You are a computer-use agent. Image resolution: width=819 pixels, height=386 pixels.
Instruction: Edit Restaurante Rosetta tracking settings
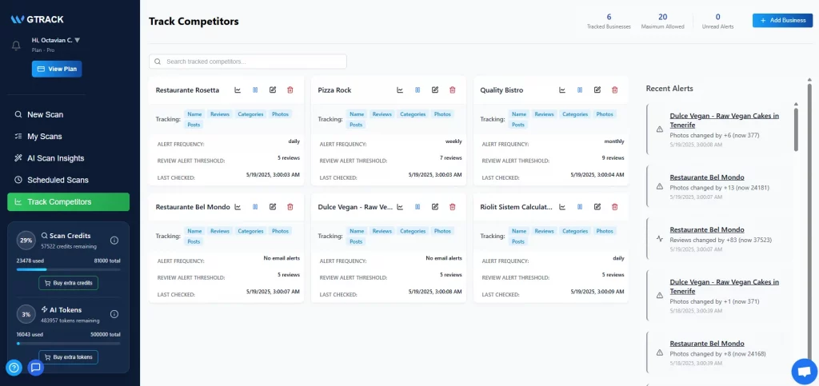(273, 90)
